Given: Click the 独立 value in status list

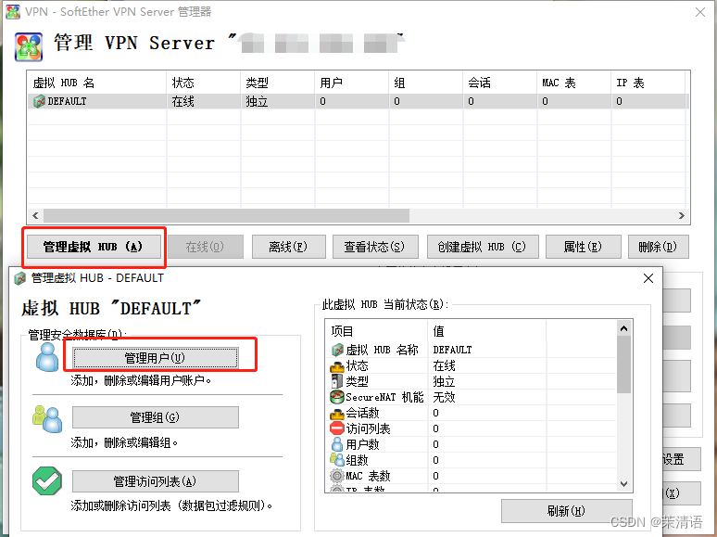Looking at the screenshot, I should click(444, 381).
